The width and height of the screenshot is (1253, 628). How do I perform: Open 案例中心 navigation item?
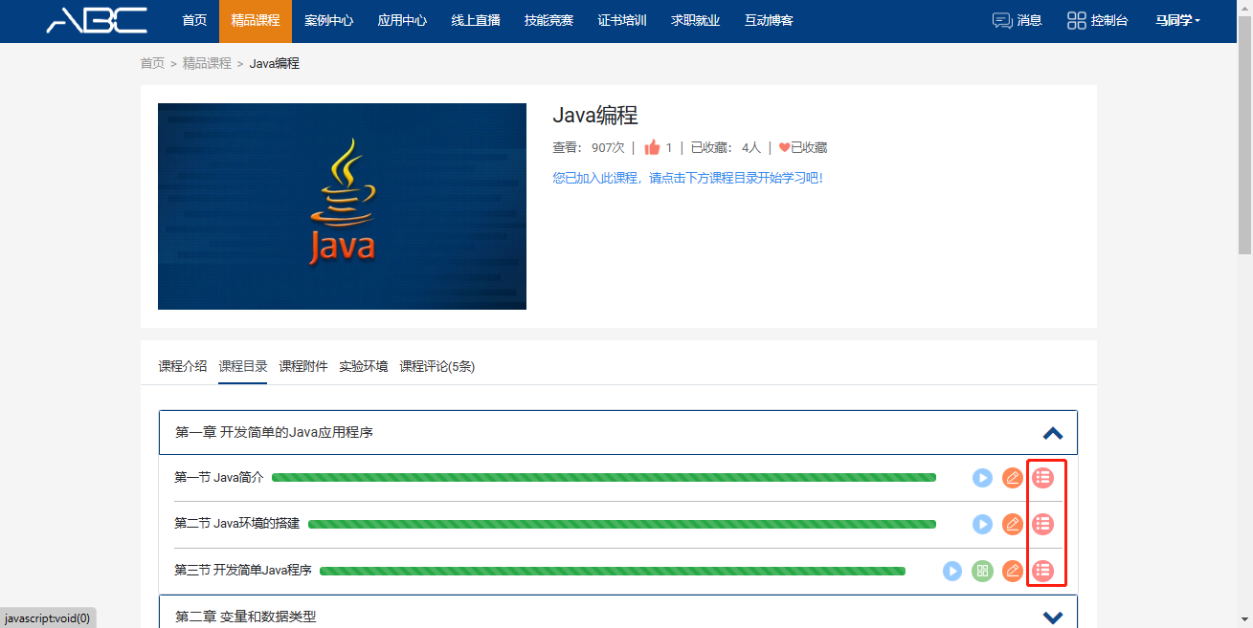click(x=328, y=20)
